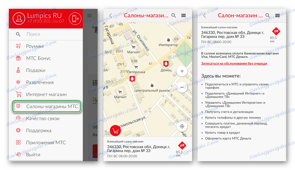Tap the upper Магнит store marker
Screen dimensions: 295x170
click(133, 47)
